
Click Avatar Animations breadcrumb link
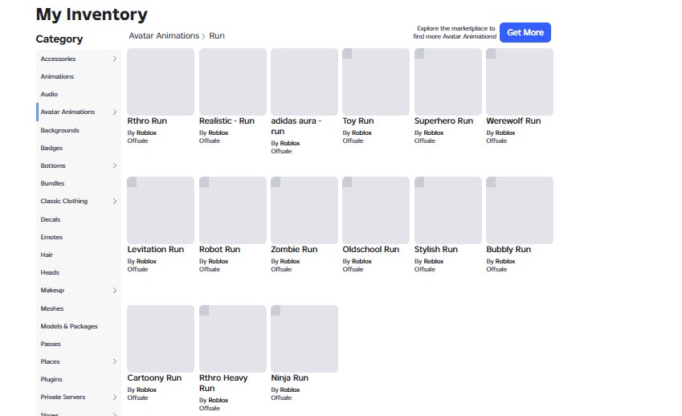click(x=164, y=35)
